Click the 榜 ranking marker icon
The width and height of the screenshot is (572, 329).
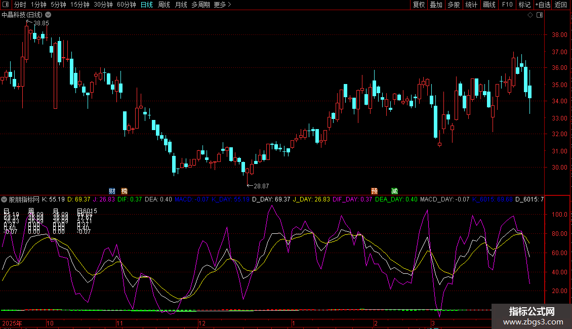tap(124, 191)
